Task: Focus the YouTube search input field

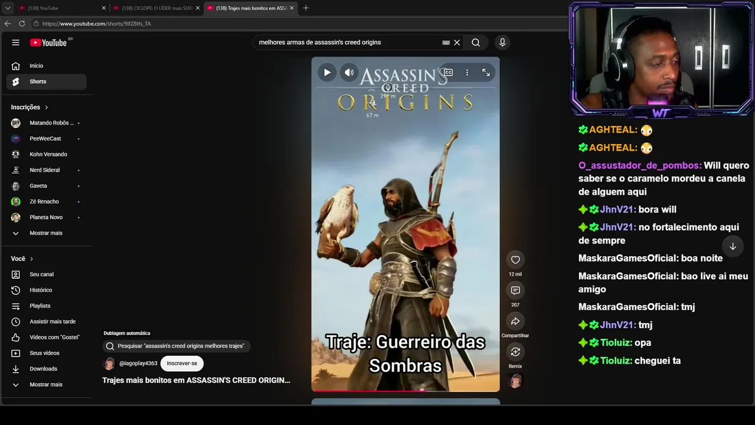Action: click(x=348, y=42)
